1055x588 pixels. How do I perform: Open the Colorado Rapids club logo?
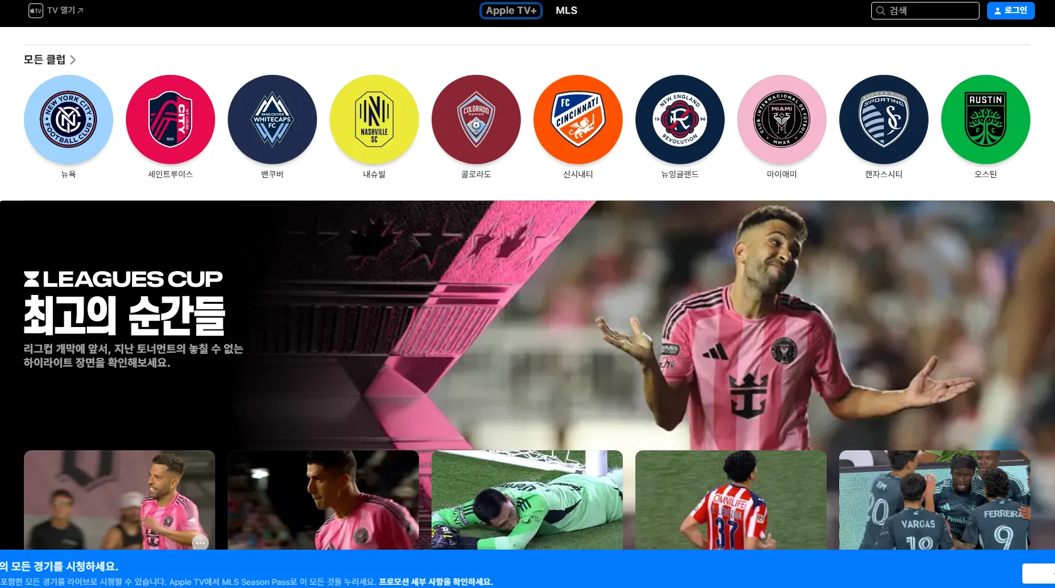point(476,119)
